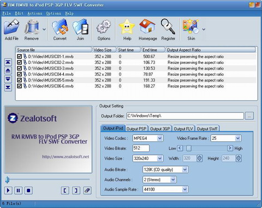The height and width of the screenshot is (208, 262).
Task: Click the Height spinner control
Action: tap(239, 158)
